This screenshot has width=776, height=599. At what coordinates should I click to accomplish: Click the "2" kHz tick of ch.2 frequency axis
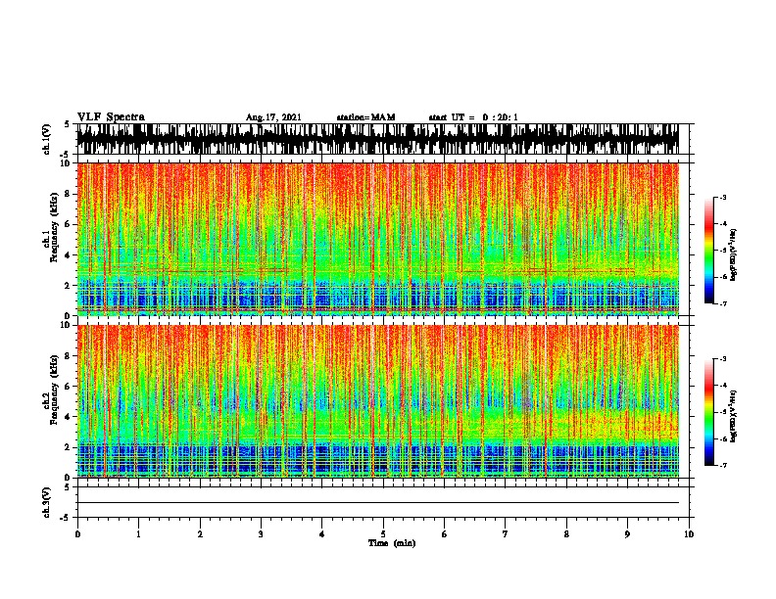[x=68, y=447]
